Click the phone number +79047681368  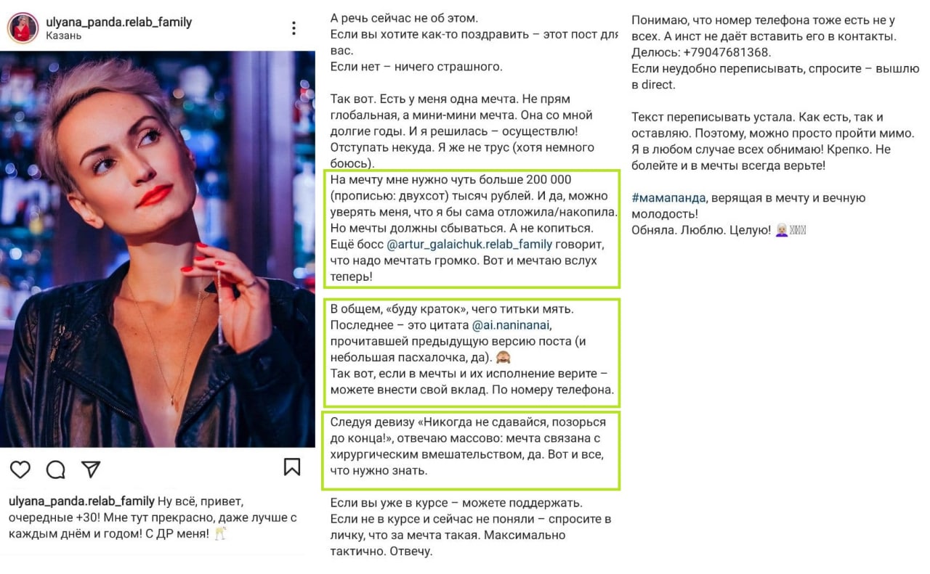(727, 52)
